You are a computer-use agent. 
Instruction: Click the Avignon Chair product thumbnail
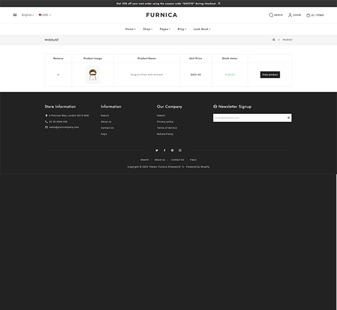pos(92,74)
